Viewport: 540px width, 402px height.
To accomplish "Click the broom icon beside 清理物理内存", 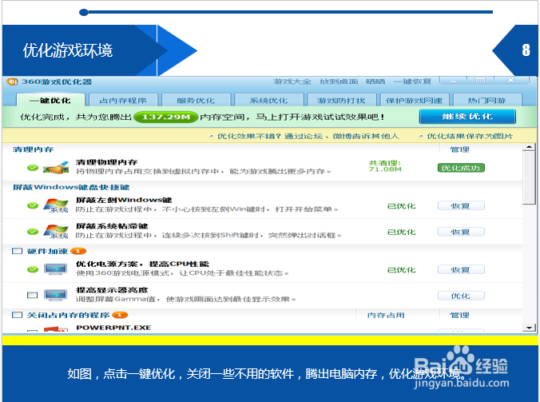I will tap(56, 167).
